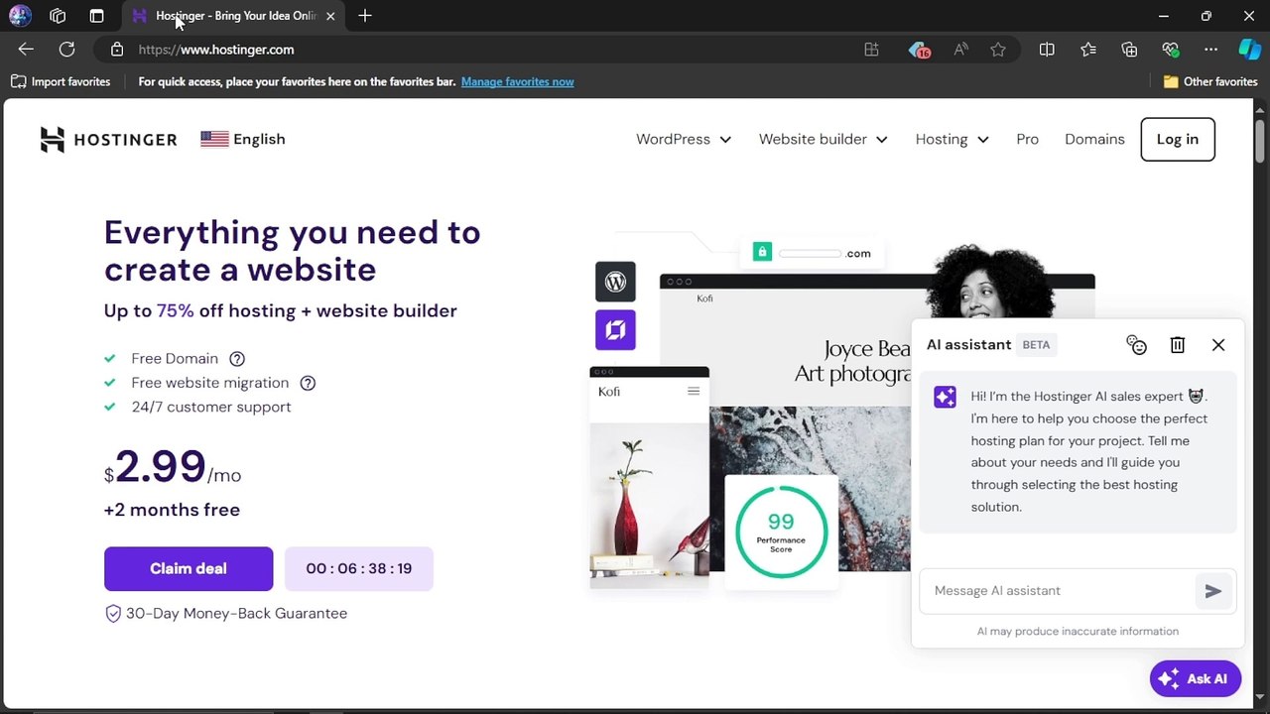This screenshot has height=714, width=1270.
Task: Send the message to AI assistant
Action: pos(1213,591)
